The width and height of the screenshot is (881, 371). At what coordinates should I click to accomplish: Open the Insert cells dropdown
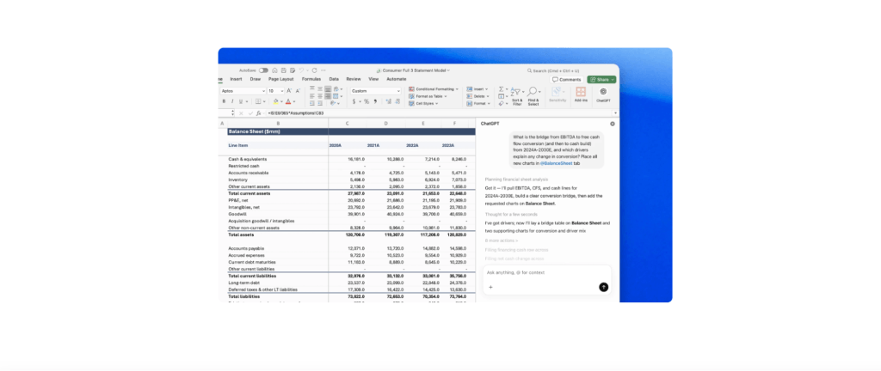tap(477, 89)
